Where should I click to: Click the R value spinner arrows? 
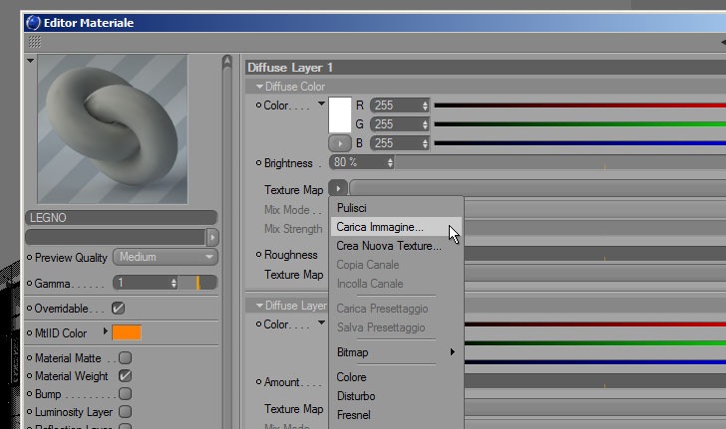click(x=425, y=106)
